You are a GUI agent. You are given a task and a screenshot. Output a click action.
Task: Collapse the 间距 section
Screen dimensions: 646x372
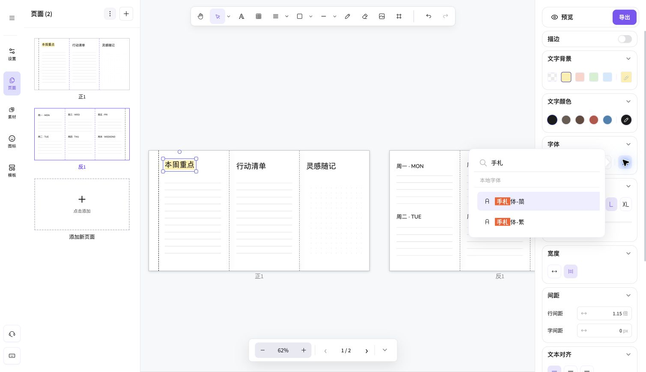[628, 295]
